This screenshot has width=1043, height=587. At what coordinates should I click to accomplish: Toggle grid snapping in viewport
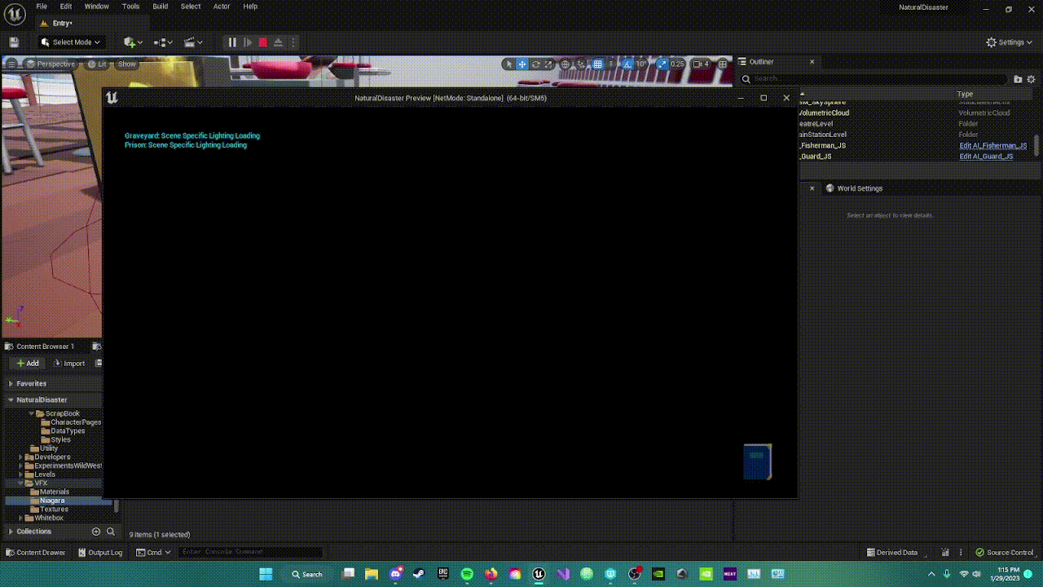(x=598, y=64)
